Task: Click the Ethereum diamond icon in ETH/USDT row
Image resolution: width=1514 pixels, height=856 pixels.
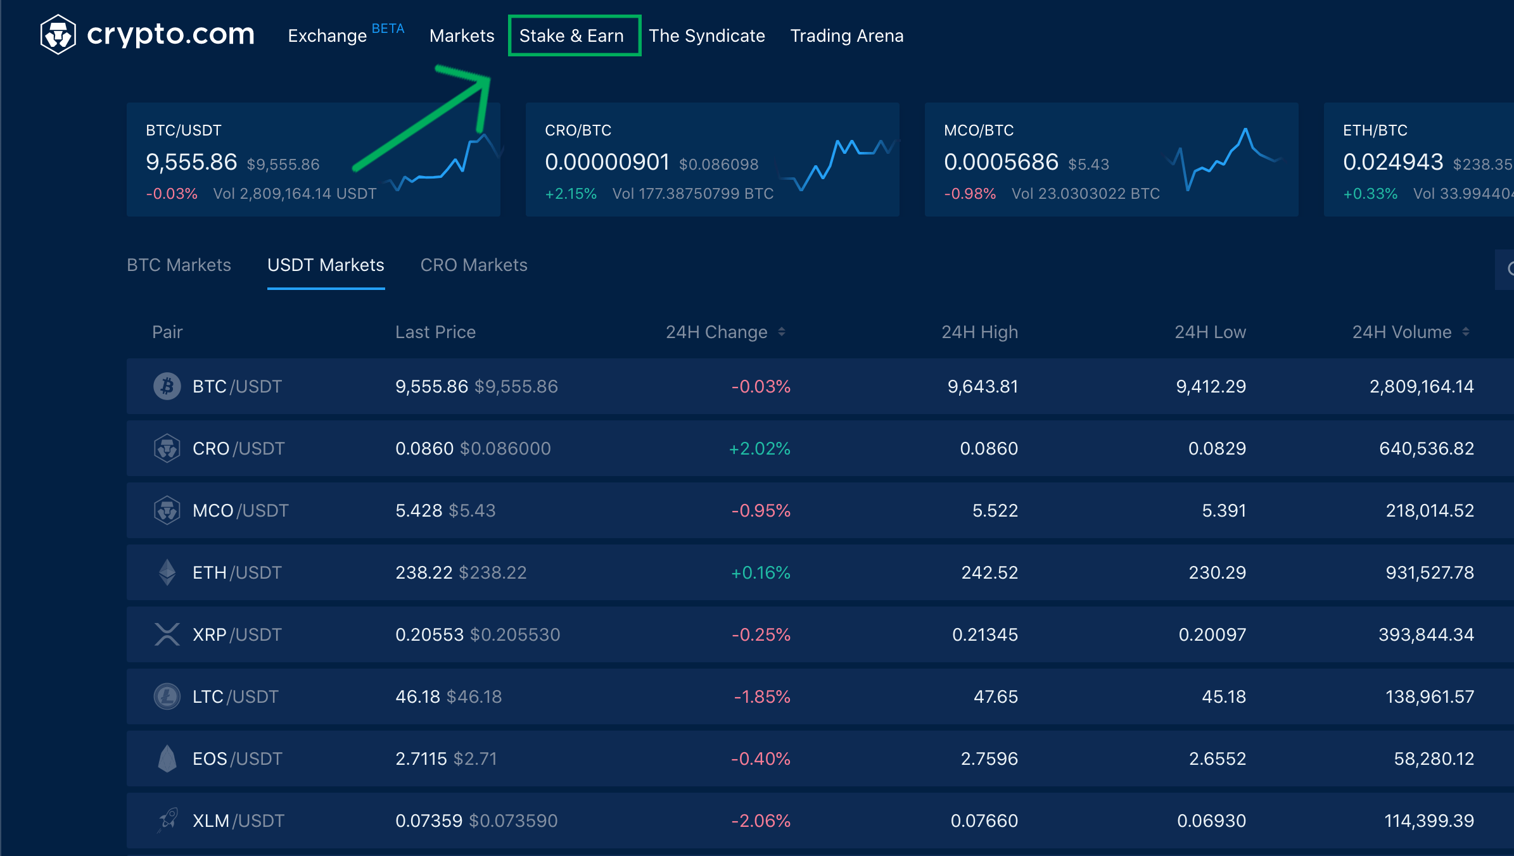Action: click(167, 572)
